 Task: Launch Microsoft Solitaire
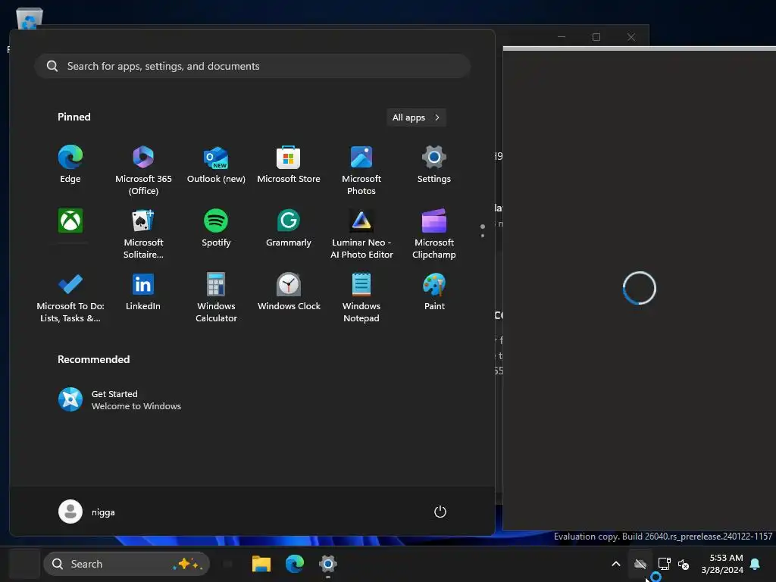[143, 234]
